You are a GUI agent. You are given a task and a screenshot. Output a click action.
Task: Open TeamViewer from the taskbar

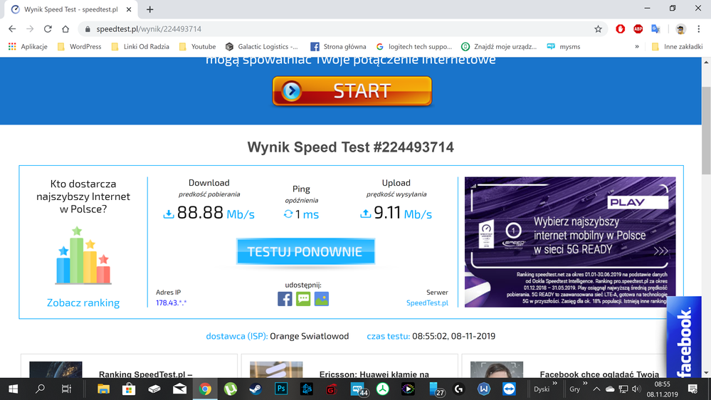[509, 389]
